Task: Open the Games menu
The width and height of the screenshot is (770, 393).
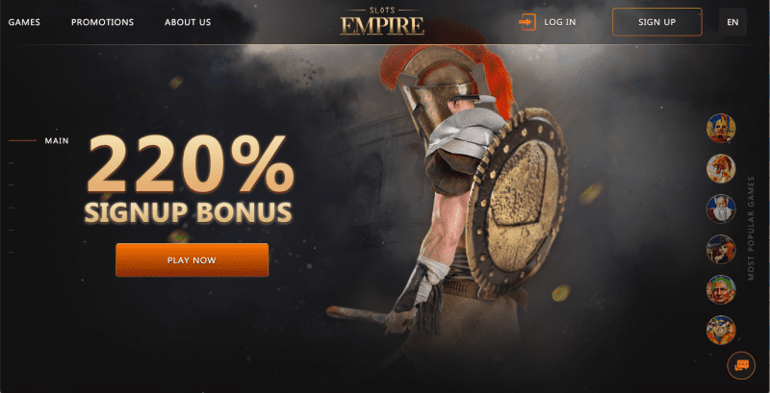Action: 24,22
